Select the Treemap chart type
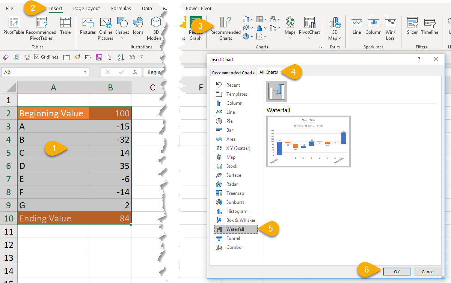The height and width of the screenshot is (283, 451). pyautogui.click(x=235, y=193)
